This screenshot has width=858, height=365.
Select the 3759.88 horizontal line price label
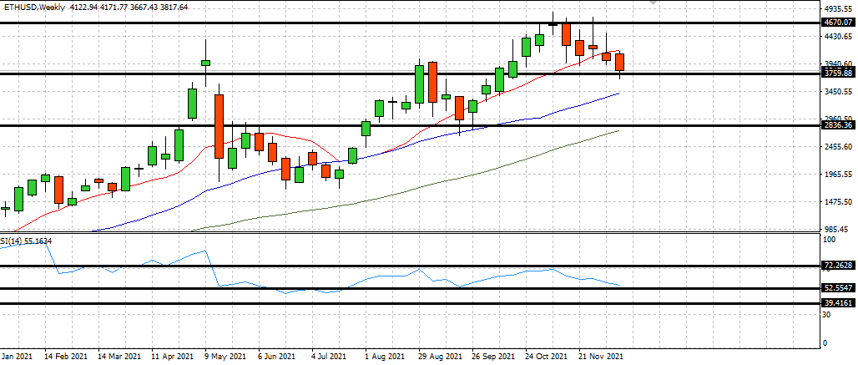[x=837, y=74]
